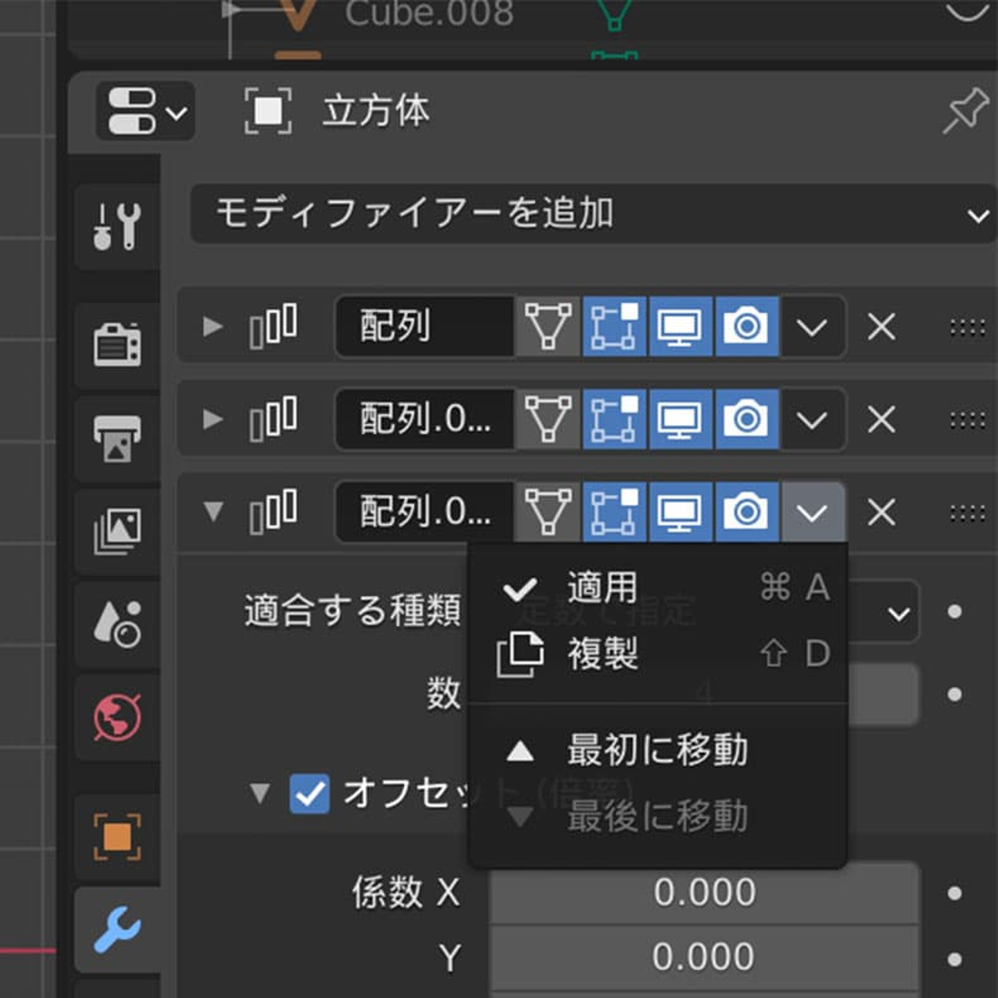Open the Tool properties tab

[116, 227]
